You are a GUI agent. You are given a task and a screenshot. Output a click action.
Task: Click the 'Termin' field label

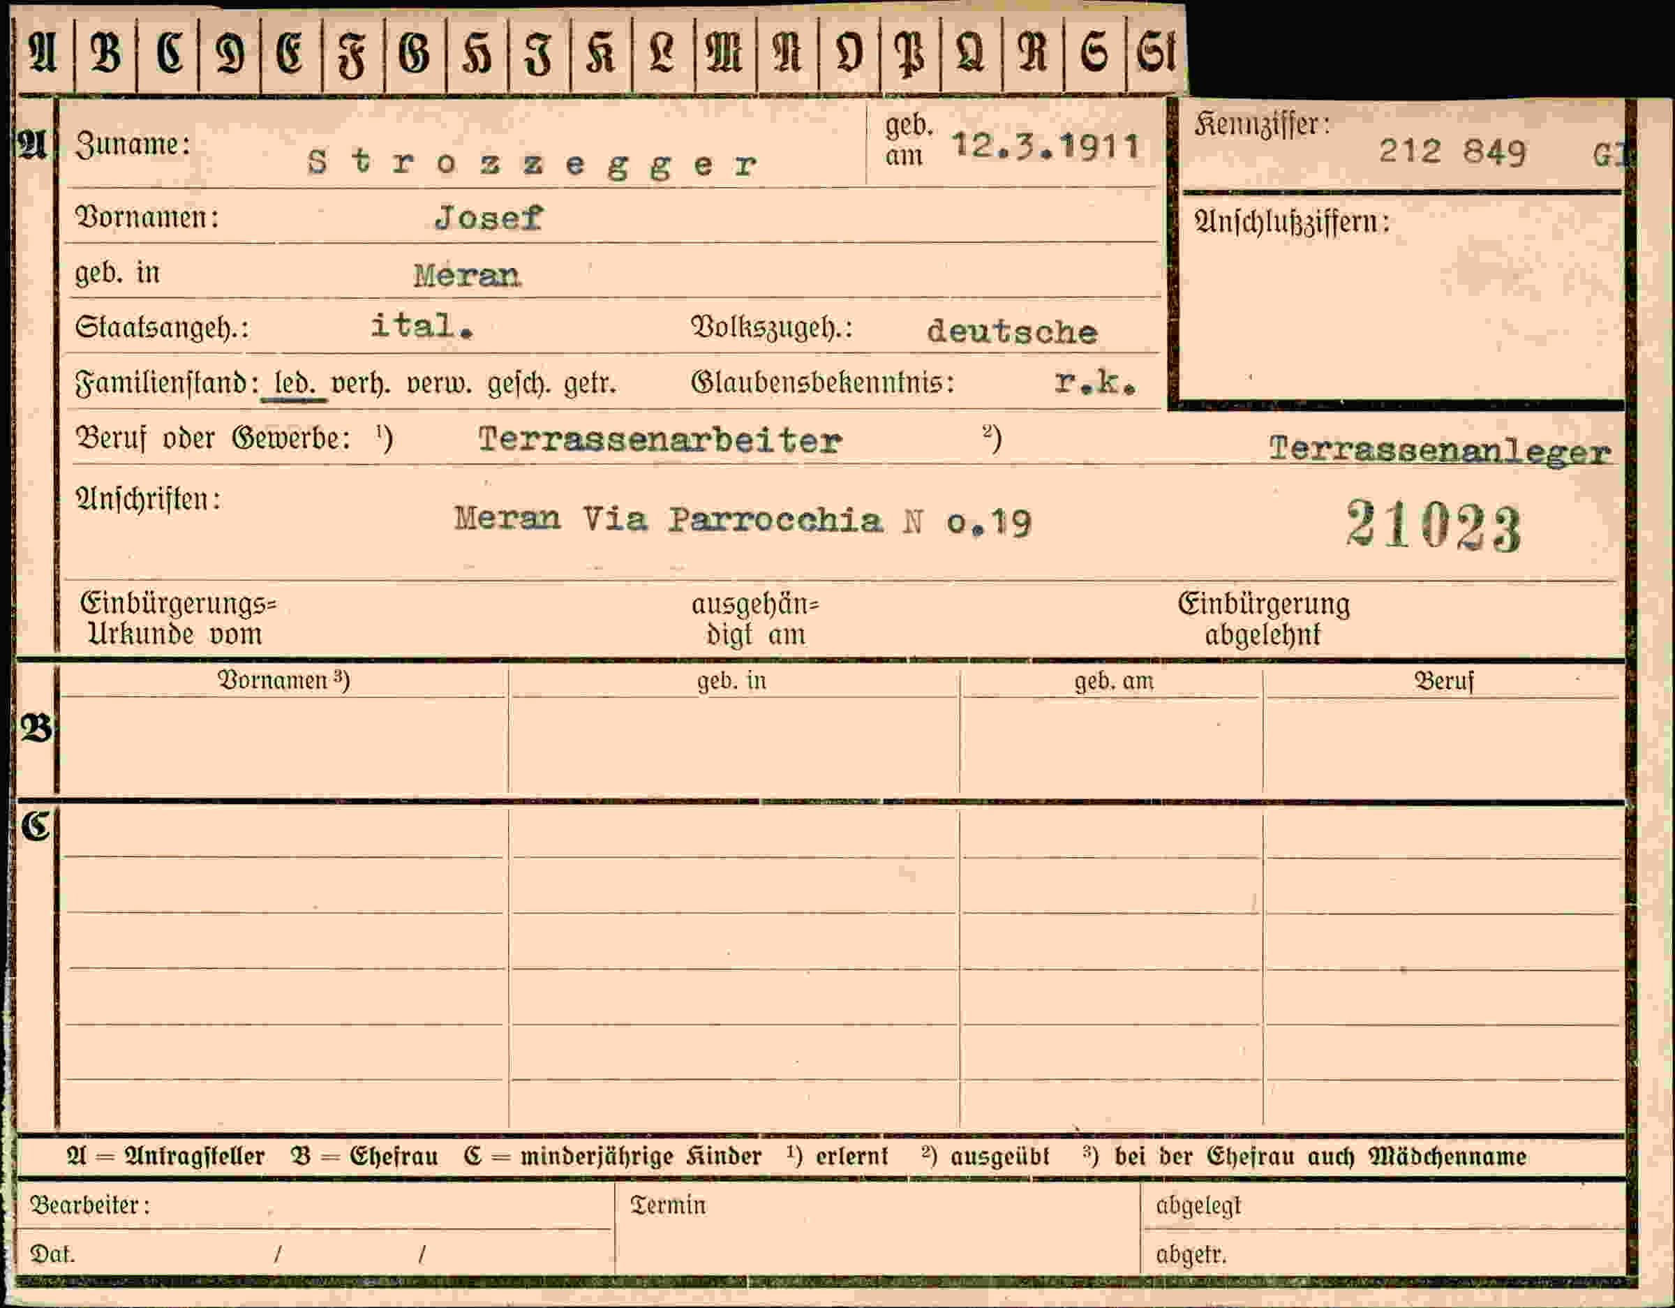[x=668, y=1205]
